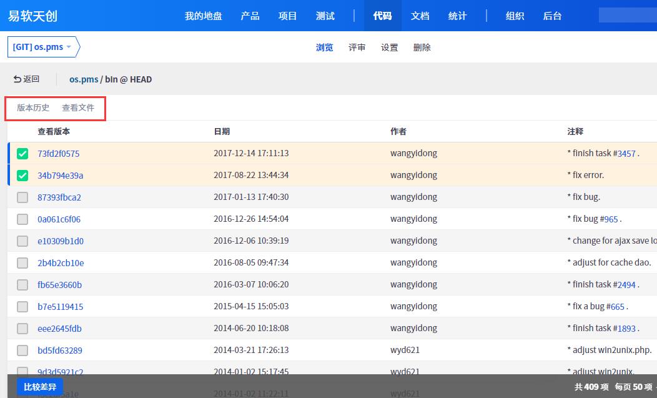Expand the [GIT] os.pms repository dropdown
Screen dimensions: 657x398
point(42,47)
